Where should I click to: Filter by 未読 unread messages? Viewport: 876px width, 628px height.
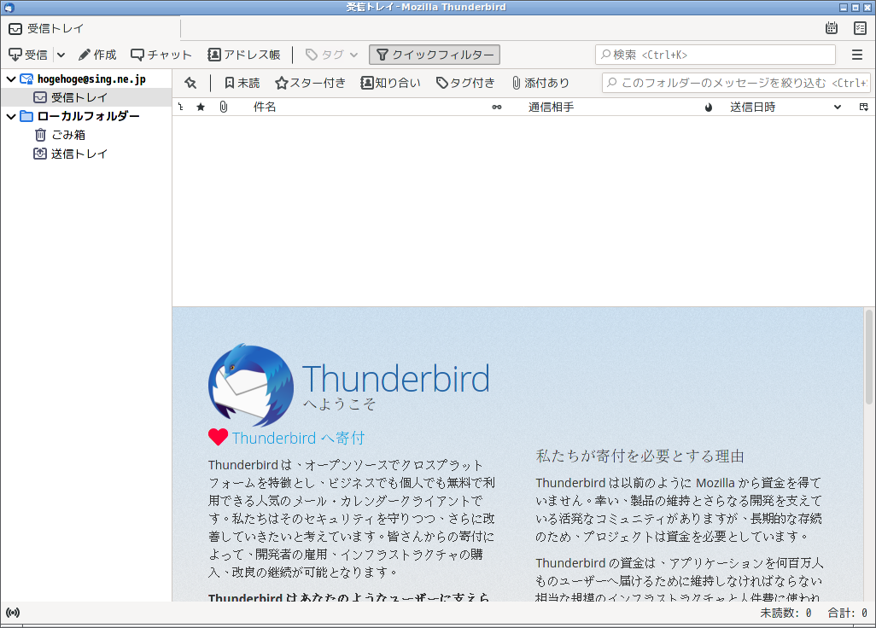click(242, 83)
